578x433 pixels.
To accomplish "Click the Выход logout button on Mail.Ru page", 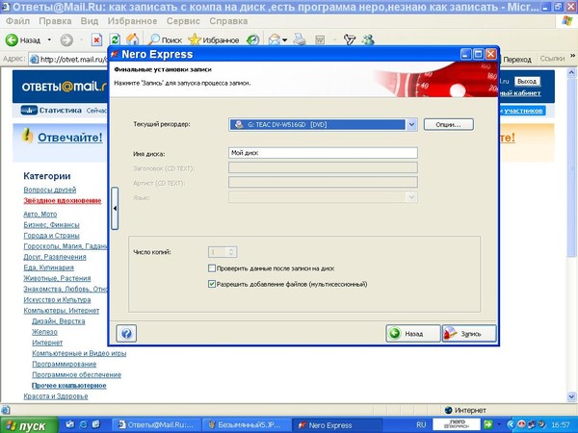I will click(527, 81).
